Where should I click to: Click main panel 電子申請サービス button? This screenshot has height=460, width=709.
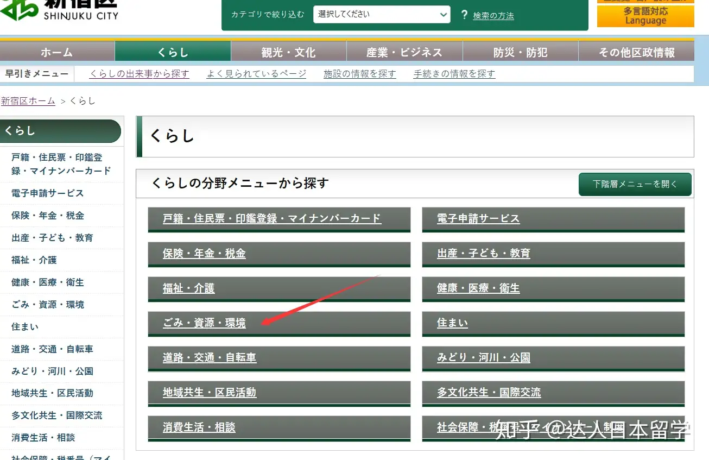point(553,220)
